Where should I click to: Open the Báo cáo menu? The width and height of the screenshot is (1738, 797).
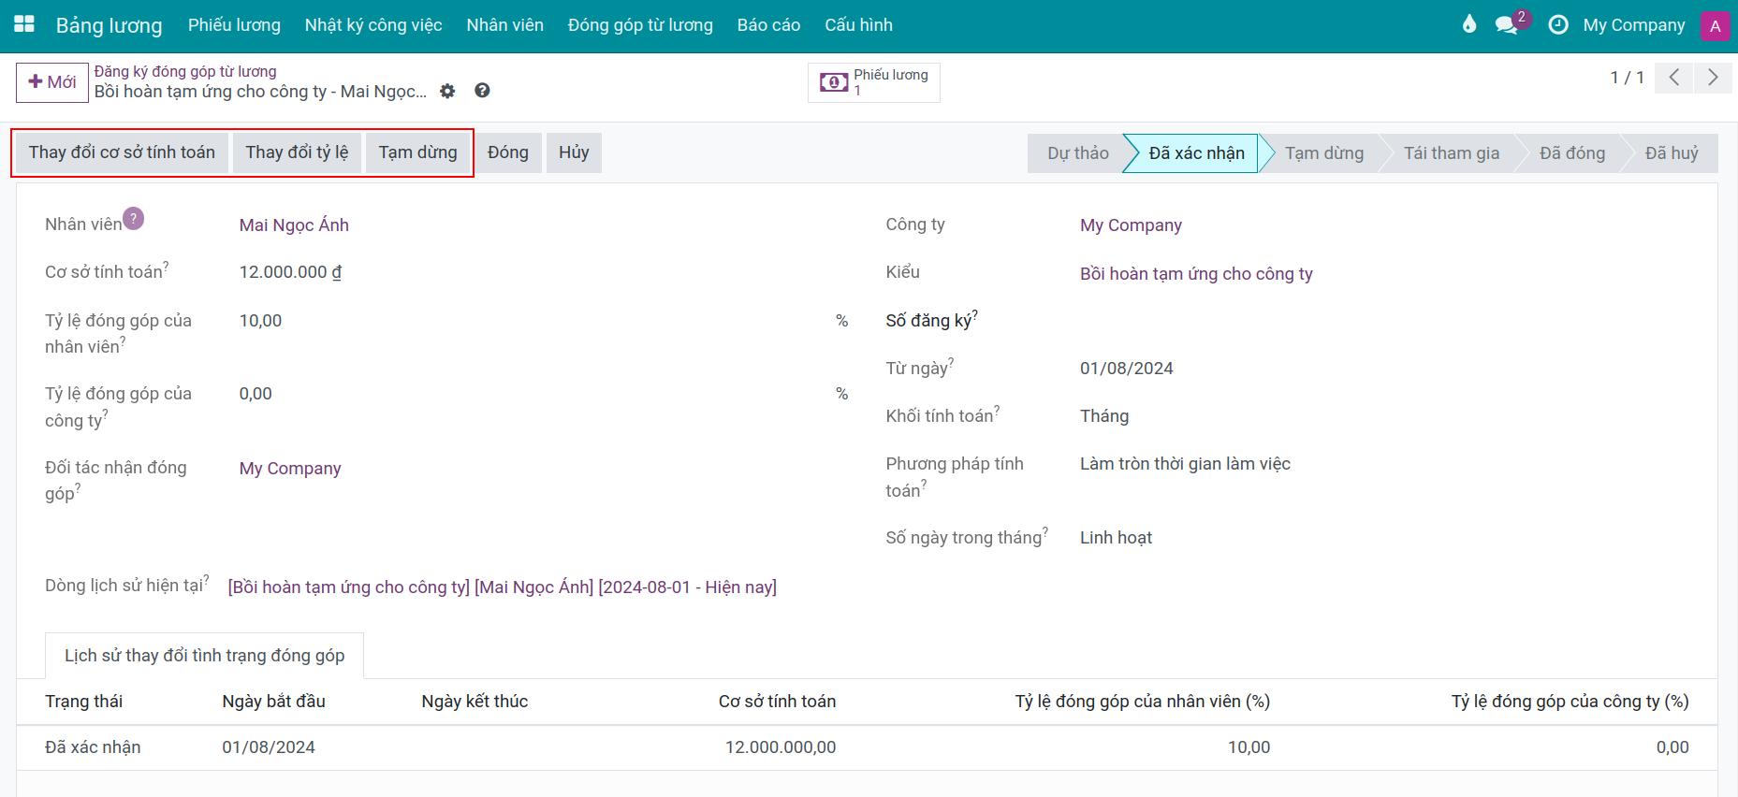click(x=768, y=25)
